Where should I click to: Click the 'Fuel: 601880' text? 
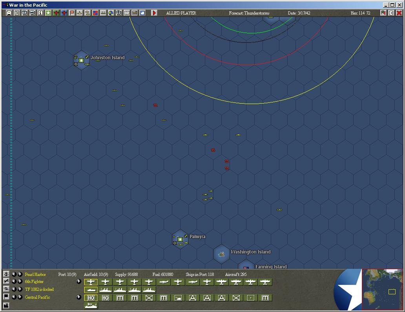[x=163, y=274]
